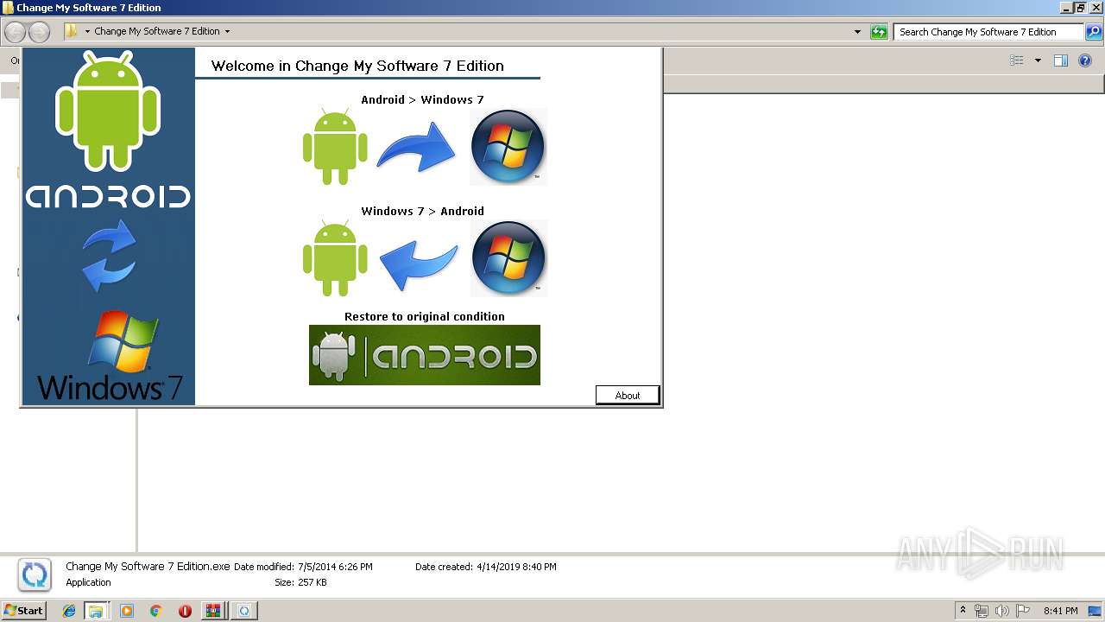
Task: Open Action Center flag icon
Action: click(1023, 611)
